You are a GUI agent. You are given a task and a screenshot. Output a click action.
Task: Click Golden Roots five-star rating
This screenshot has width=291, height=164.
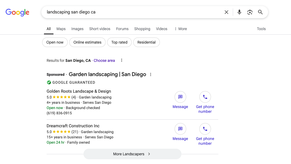(x=61, y=97)
